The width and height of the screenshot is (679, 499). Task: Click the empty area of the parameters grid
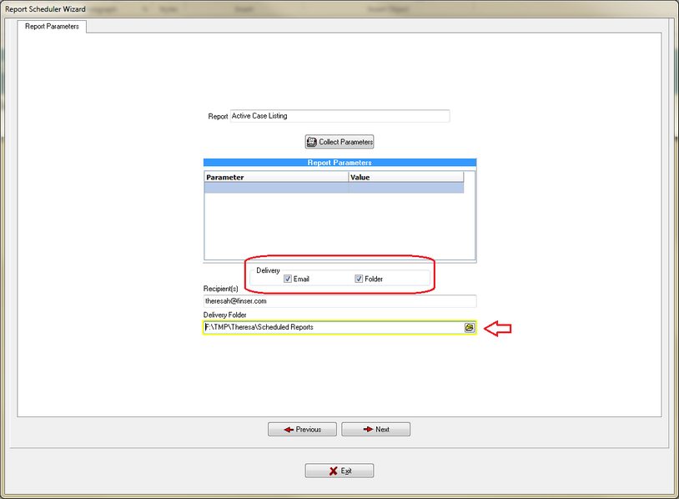(334, 225)
